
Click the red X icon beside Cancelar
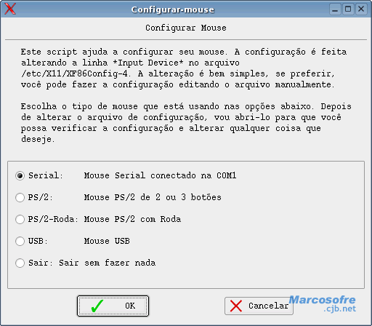pos(236,306)
